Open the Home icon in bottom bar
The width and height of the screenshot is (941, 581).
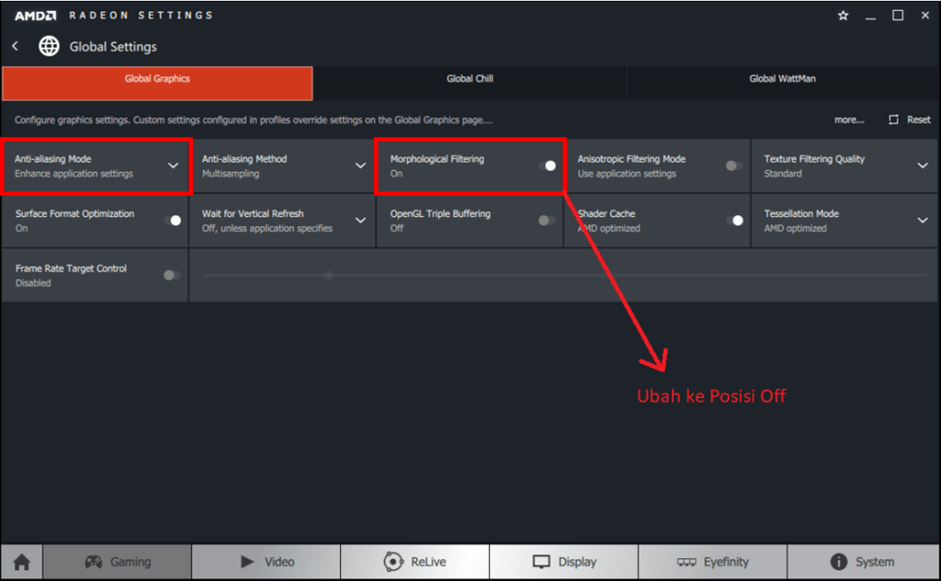(x=22, y=562)
